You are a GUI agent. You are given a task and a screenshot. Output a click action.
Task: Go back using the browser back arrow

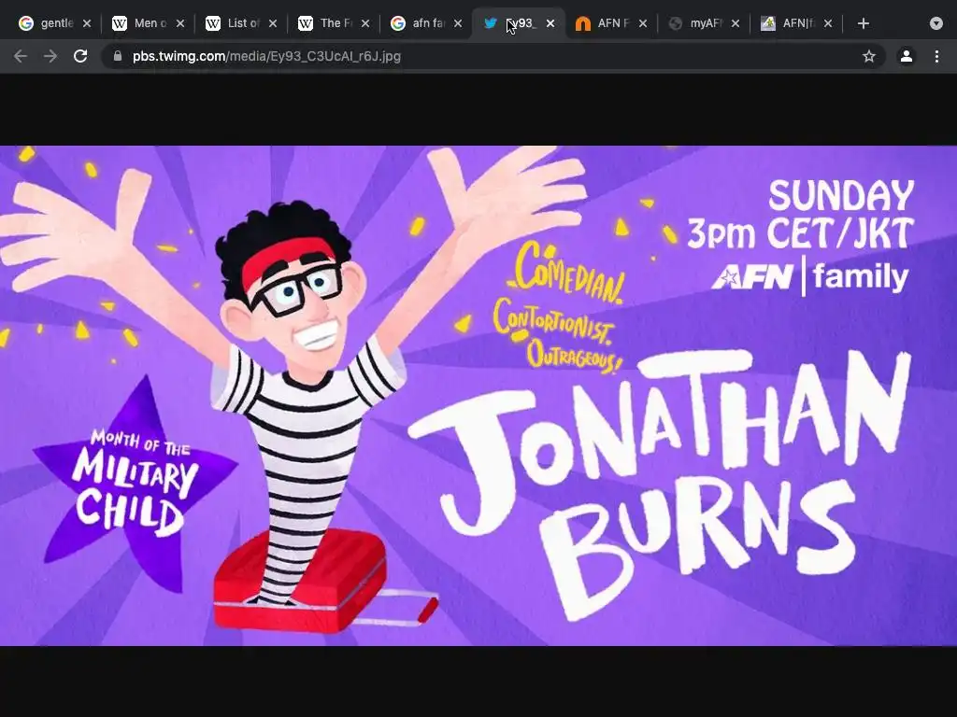[x=21, y=56]
